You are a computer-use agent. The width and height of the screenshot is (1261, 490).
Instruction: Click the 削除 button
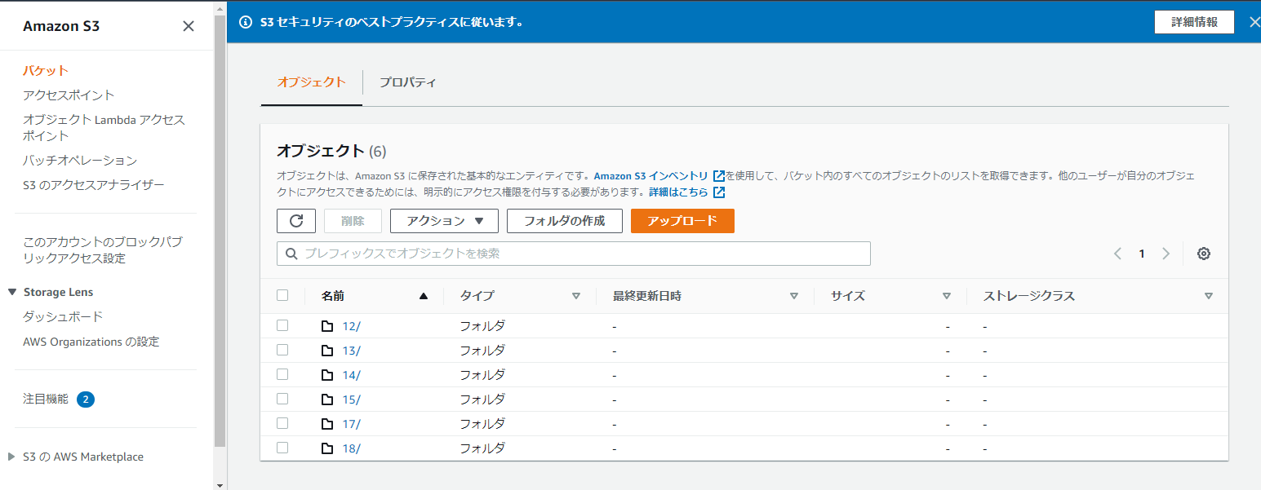click(x=353, y=221)
